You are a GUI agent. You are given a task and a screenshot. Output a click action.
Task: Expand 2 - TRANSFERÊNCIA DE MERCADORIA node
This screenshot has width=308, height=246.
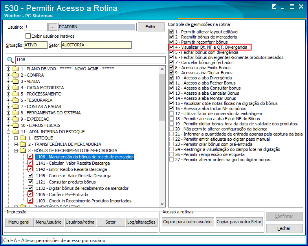[16, 144]
